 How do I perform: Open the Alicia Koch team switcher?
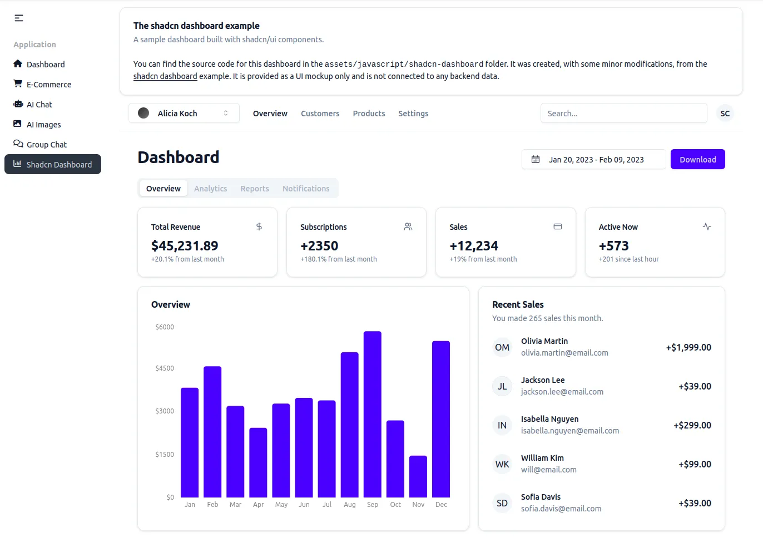184,113
